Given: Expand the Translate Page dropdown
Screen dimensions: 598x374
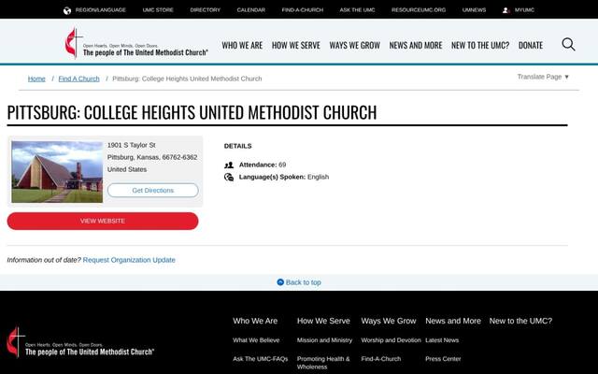Looking at the screenshot, I should 543,77.
